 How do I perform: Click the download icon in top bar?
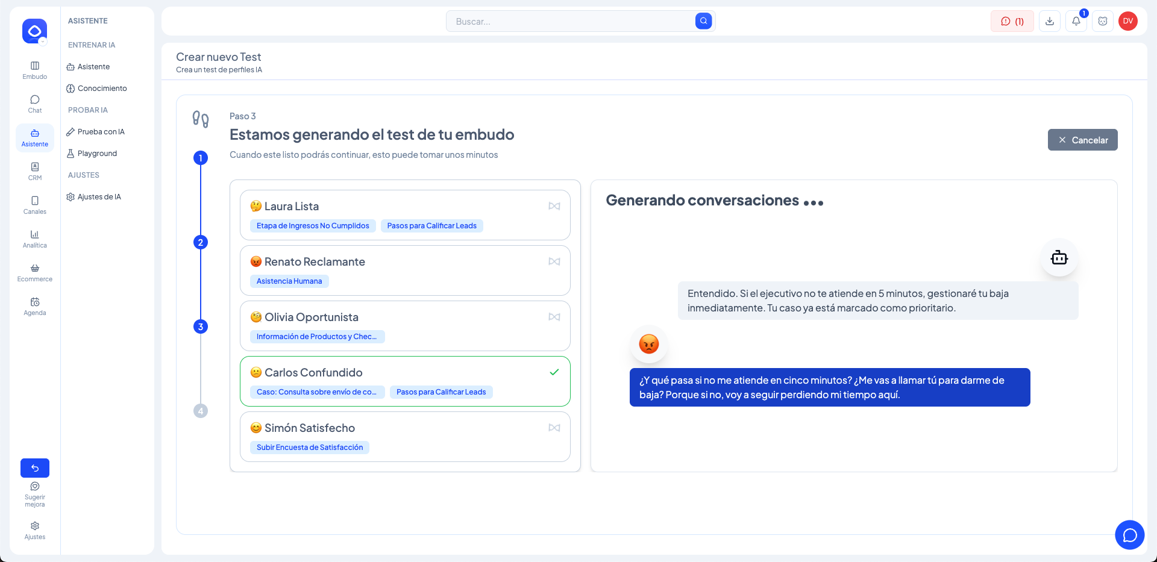(x=1049, y=21)
